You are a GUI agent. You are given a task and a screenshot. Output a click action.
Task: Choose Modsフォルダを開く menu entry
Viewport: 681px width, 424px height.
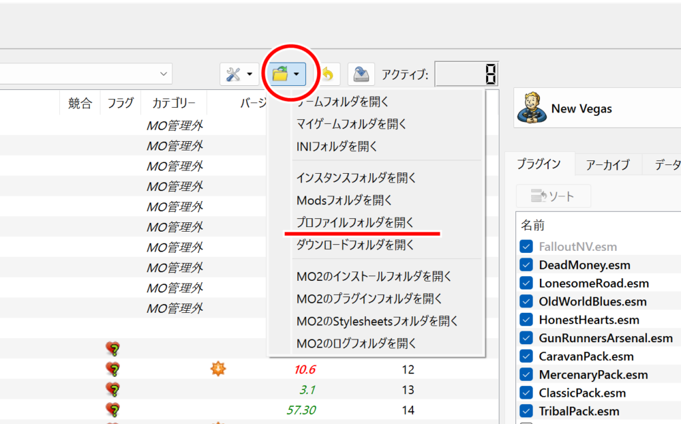(x=344, y=200)
